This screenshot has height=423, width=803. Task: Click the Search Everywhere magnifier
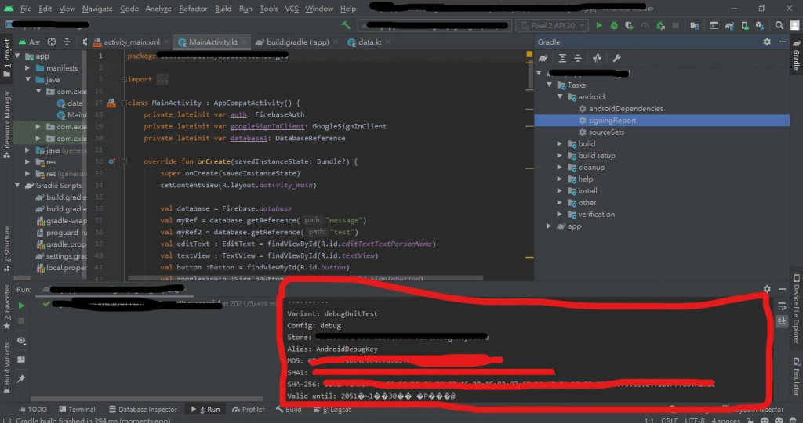[x=779, y=25]
